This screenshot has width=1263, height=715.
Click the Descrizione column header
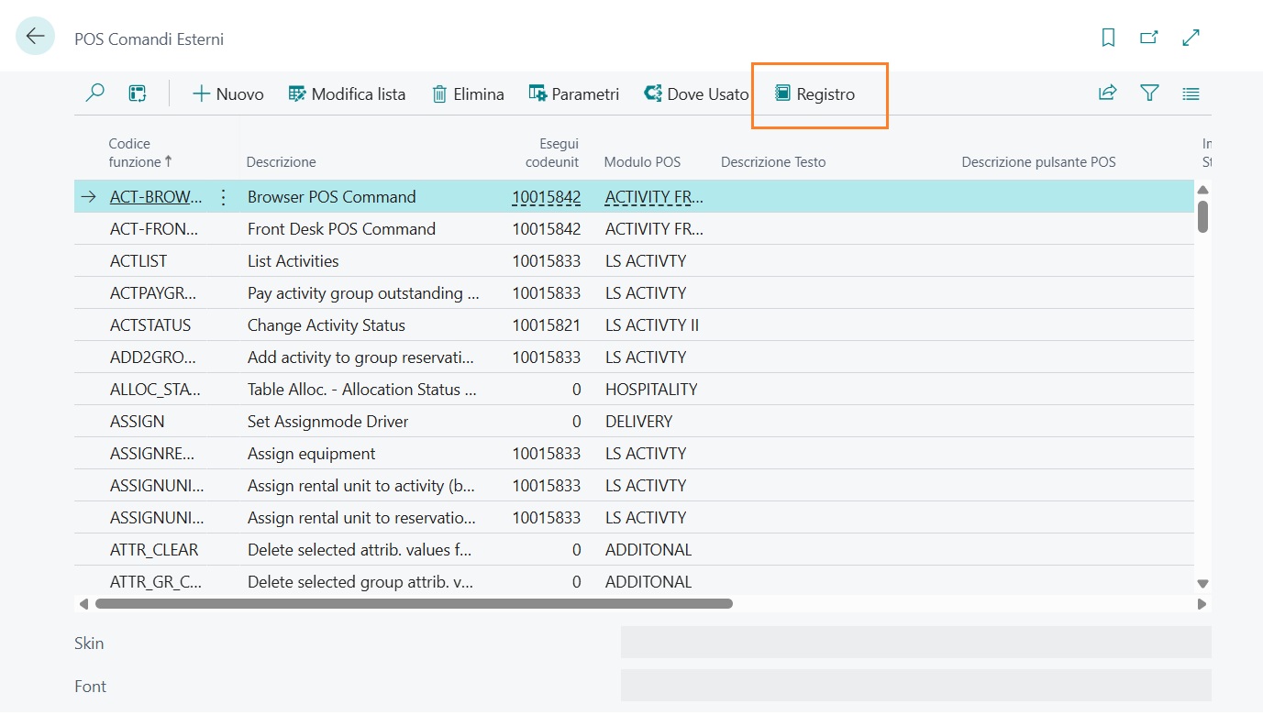pyautogui.click(x=282, y=161)
